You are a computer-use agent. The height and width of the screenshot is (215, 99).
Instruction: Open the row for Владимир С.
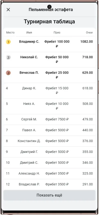[49, 44]
